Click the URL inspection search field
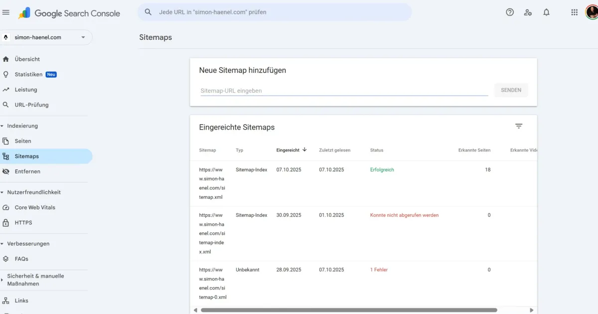The width and height of the screenshot is (598, 314). [x=275, y=12]
